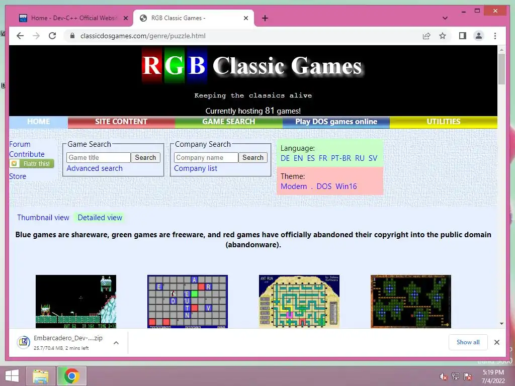This screenshot has width=515, height=386.
Task: Open the Ant Run maze thumbnail
Action: 299,302
